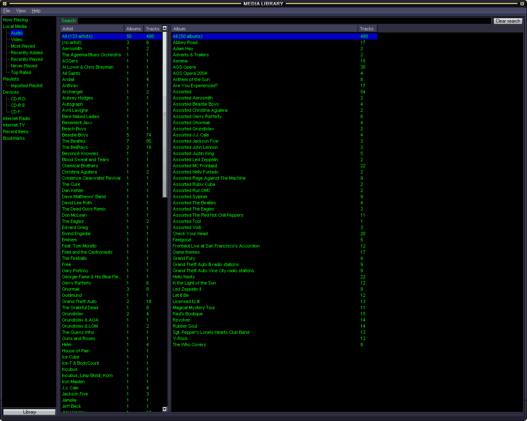
Task: Select CD-R E: device
Action: click(18, 105)
